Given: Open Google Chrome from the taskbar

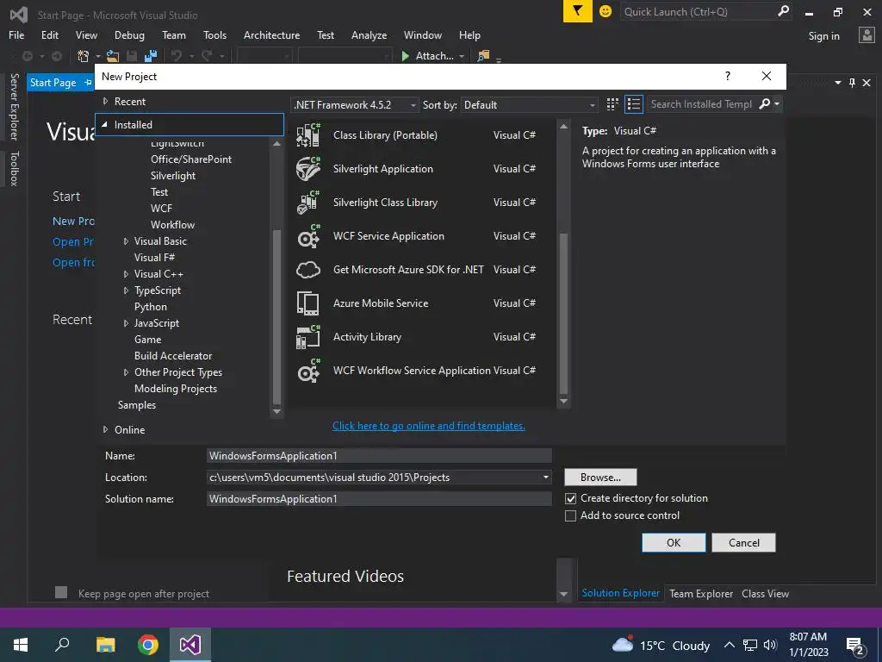Looking at the screenshot, I should pos(148,645).
